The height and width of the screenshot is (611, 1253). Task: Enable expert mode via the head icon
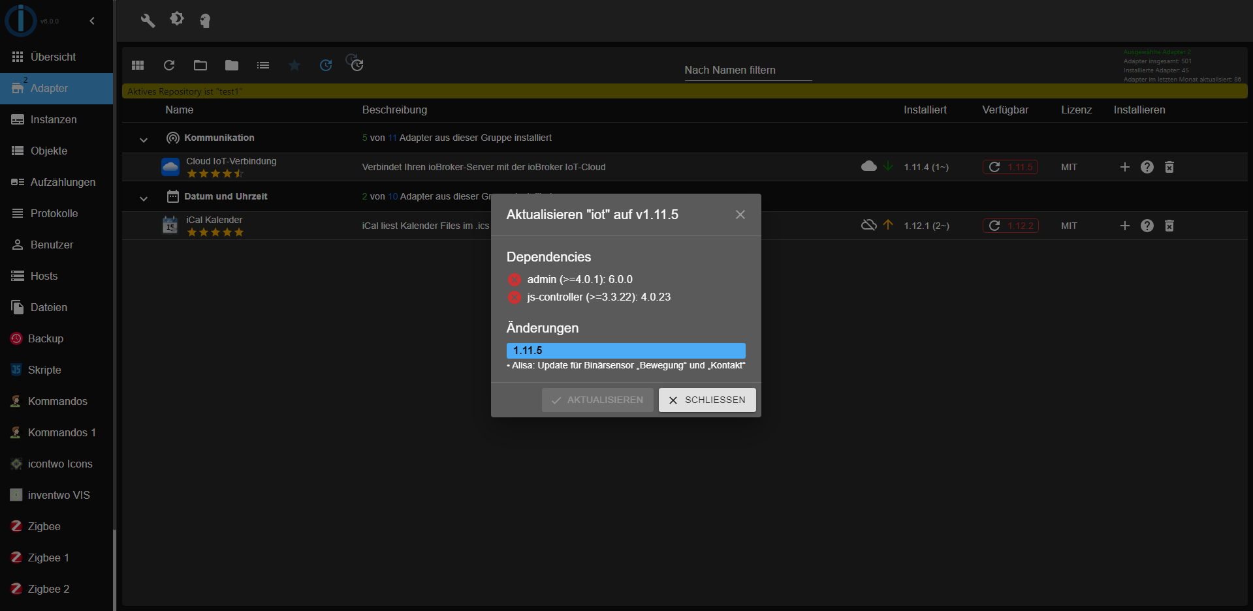point(206,20)
